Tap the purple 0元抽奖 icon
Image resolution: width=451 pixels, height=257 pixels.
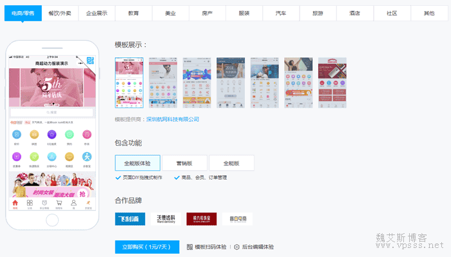coord(52,134)
